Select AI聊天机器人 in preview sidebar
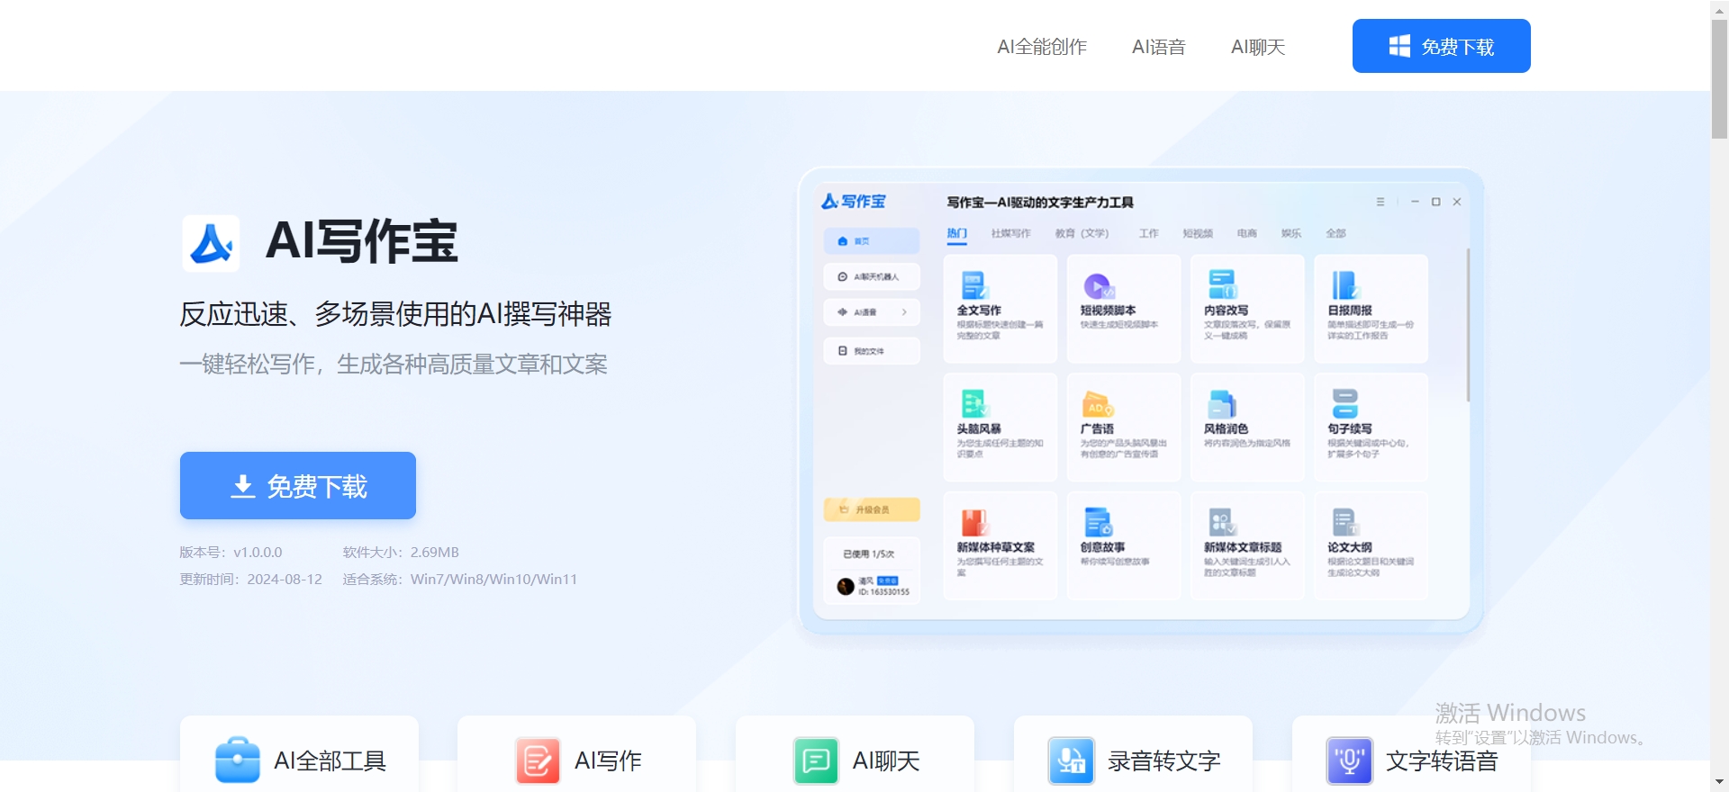 [872, 276]
